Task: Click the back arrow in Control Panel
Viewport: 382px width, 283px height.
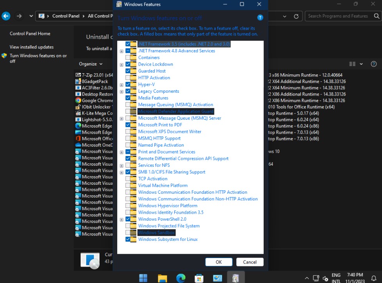Action: 6,16
